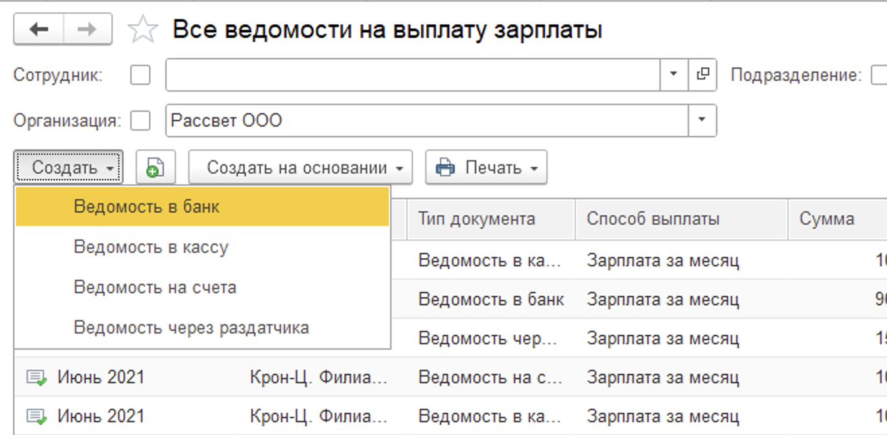This screenshot has height=435, width=887.
Task: Click document icon in first Июнь 2021 row
Action: pyautogui.click(x=36, y=377)
